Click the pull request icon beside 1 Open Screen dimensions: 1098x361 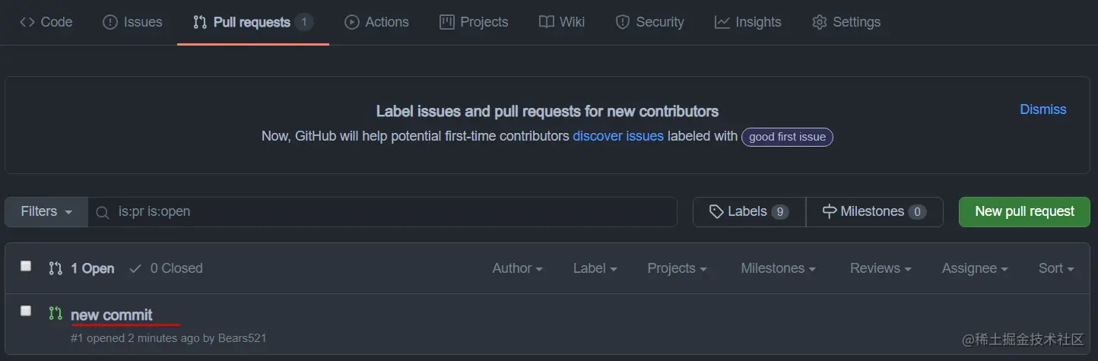click(55, 268)
